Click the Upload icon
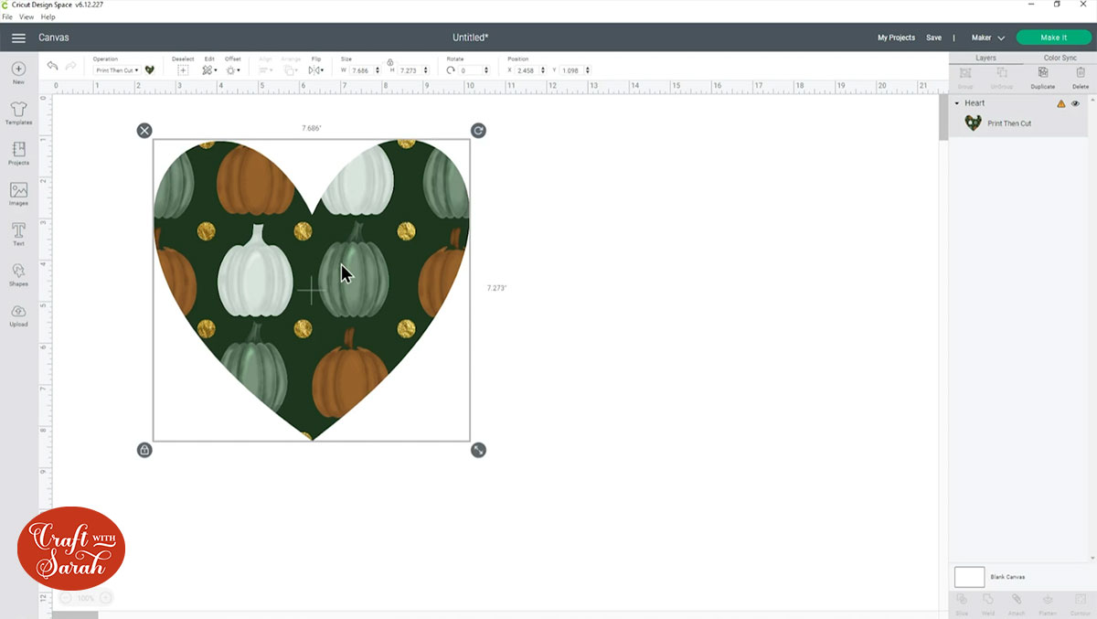The height and width of the screenshot is (619, 1097). [18, 315]
